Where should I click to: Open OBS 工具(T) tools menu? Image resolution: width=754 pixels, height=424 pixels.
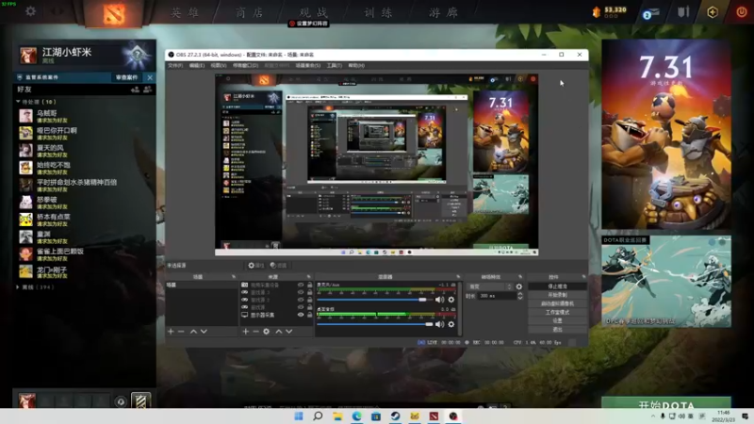pyautogui.click(x=335, y=65)
